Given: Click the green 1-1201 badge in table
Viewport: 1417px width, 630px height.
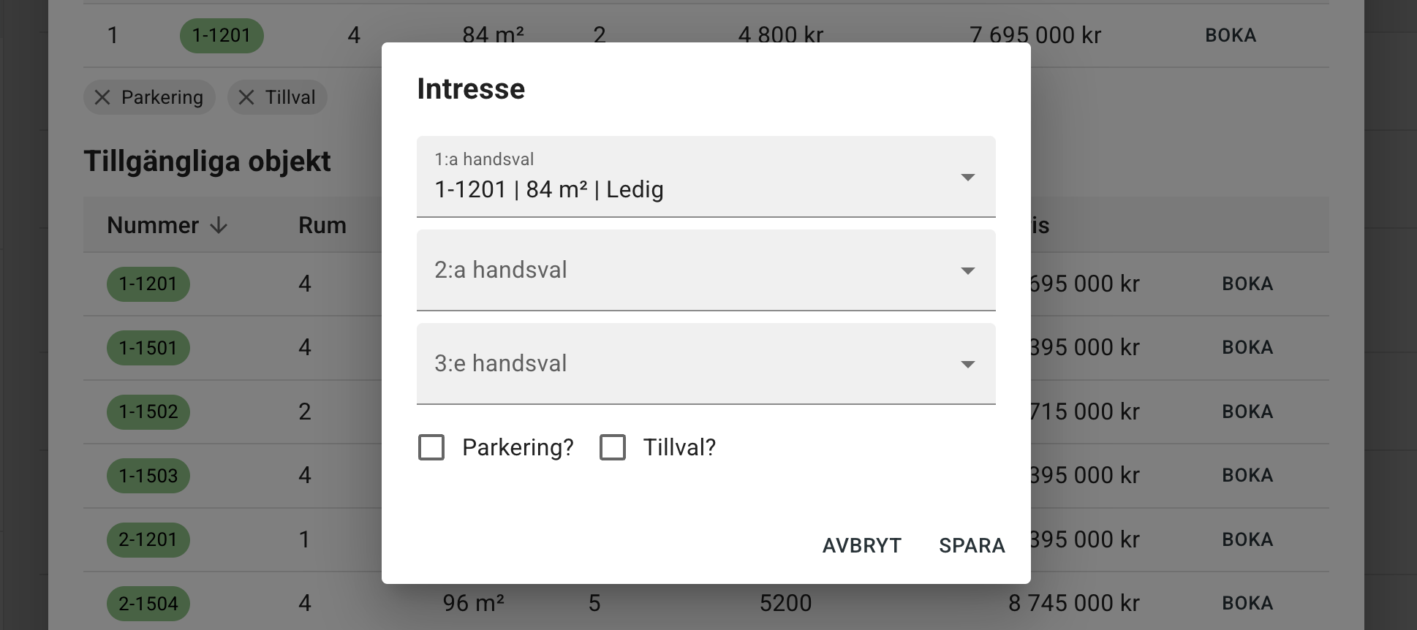Looking at the screenshot, I should [148, 284].
